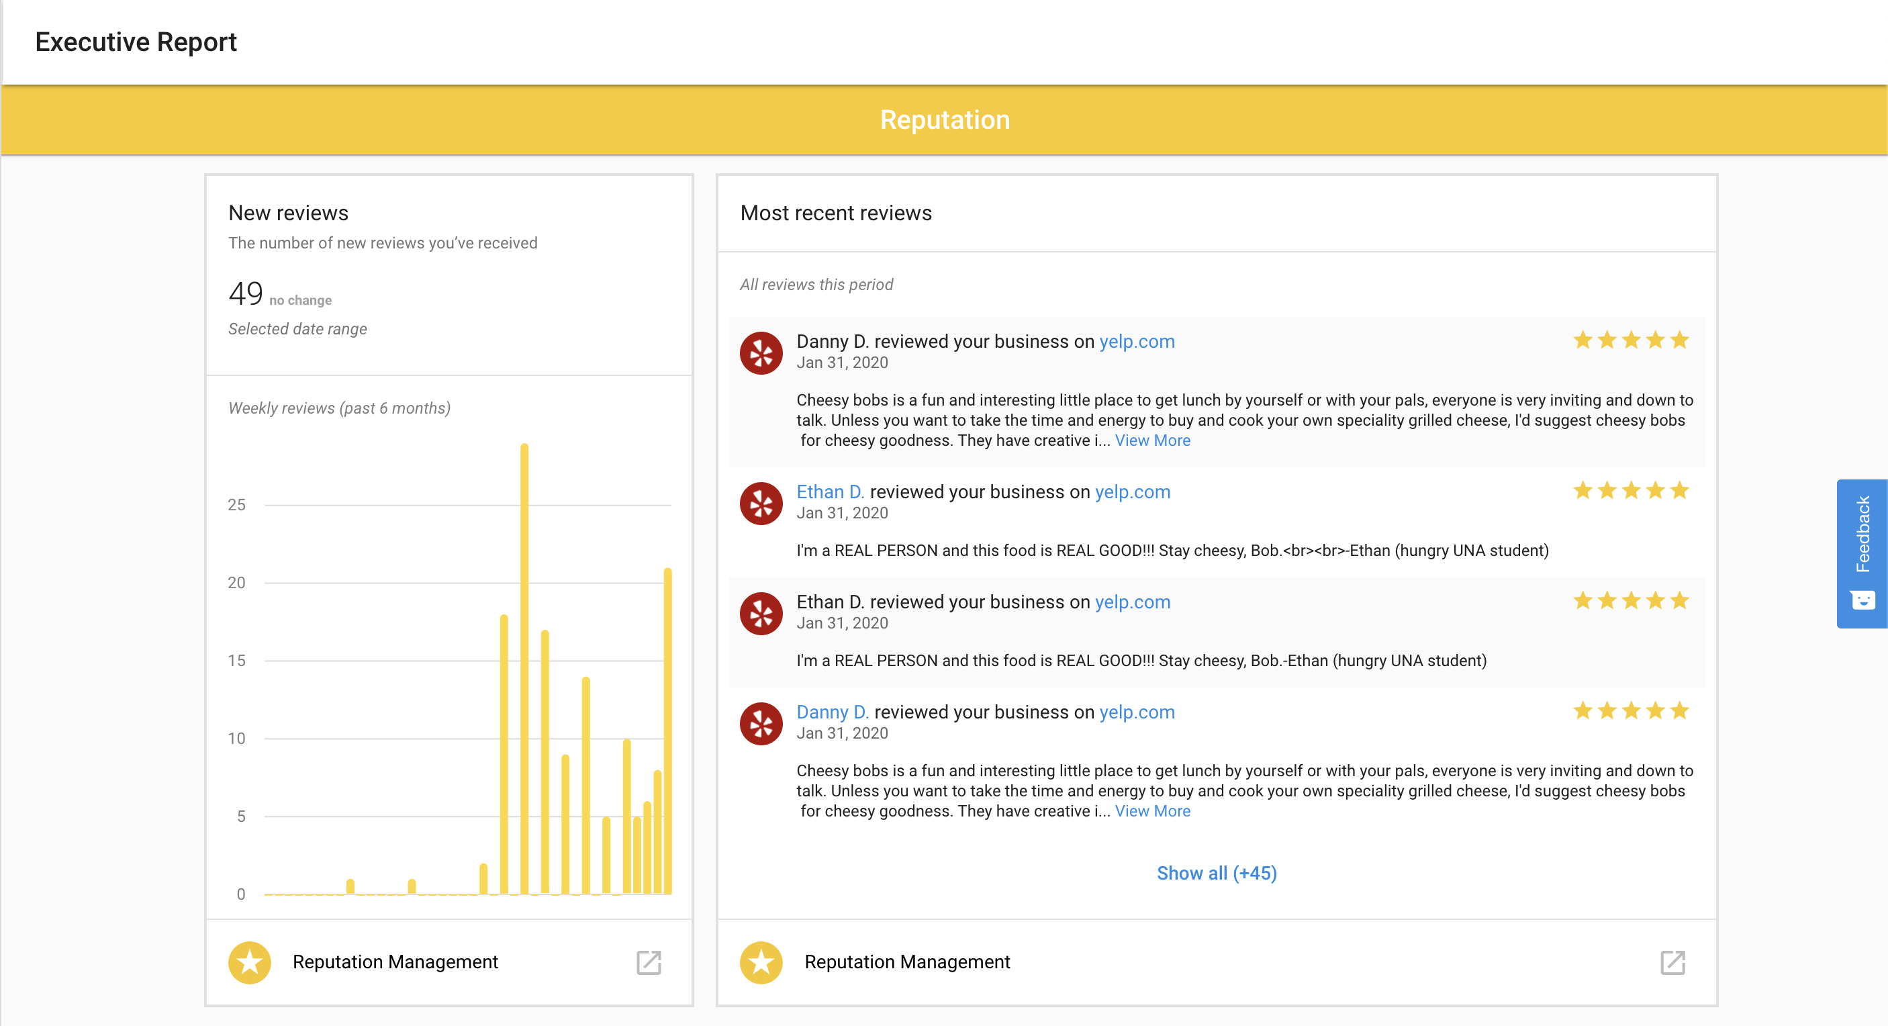Click Reputation Management label under Most recent reviews
Screen dimensions: 1888x1026
tap(907, 962)
